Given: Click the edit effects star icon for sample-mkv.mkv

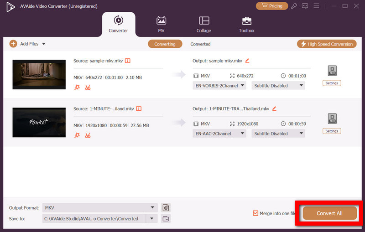Looking at the screenshot, I should click(77, 88).
